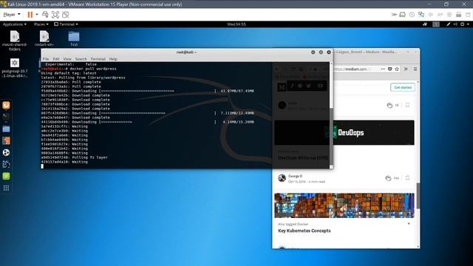Select the restart-vm desktop script icon
473x266 pixels.
tap(44, 38)
